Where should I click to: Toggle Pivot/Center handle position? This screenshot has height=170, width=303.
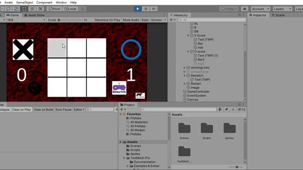(x=54, y=9)
